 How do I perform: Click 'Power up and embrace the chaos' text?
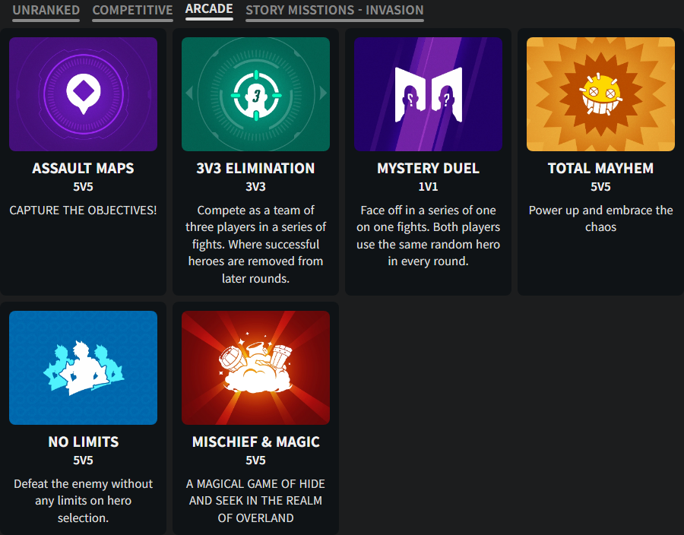coord(600,218)
